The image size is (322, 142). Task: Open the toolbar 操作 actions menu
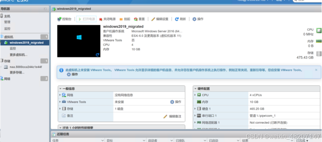[198, 19]
